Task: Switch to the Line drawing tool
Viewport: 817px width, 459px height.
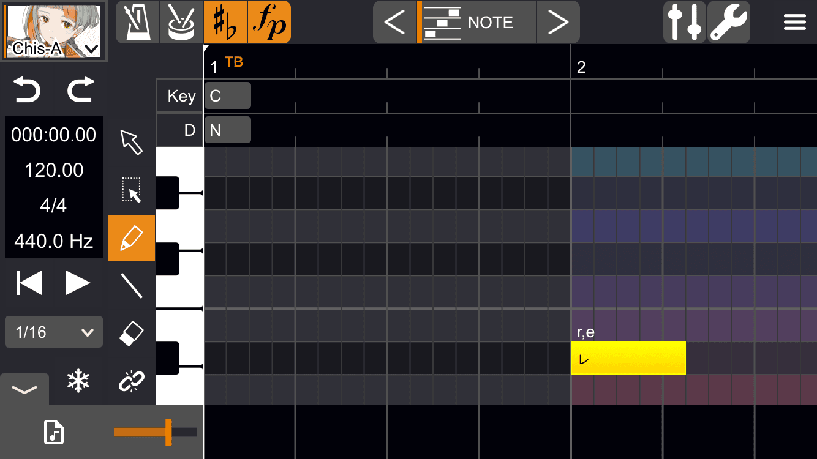Action: coord(131,285)
